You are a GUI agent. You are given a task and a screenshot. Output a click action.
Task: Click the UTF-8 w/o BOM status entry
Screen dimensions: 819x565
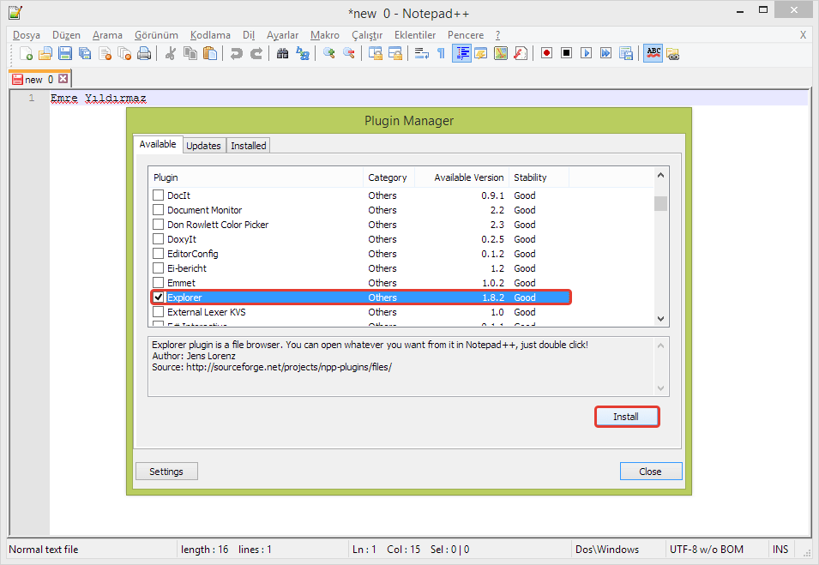706,550
